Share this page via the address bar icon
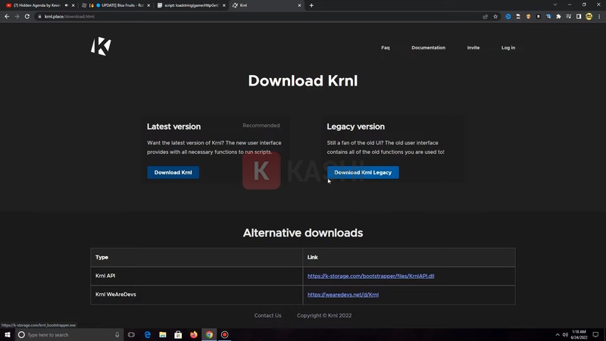The width and height of the screenshot is (606, 341). coord(485,17)
